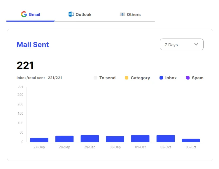Select the 03-Oct bar

[x=191, y=141]
